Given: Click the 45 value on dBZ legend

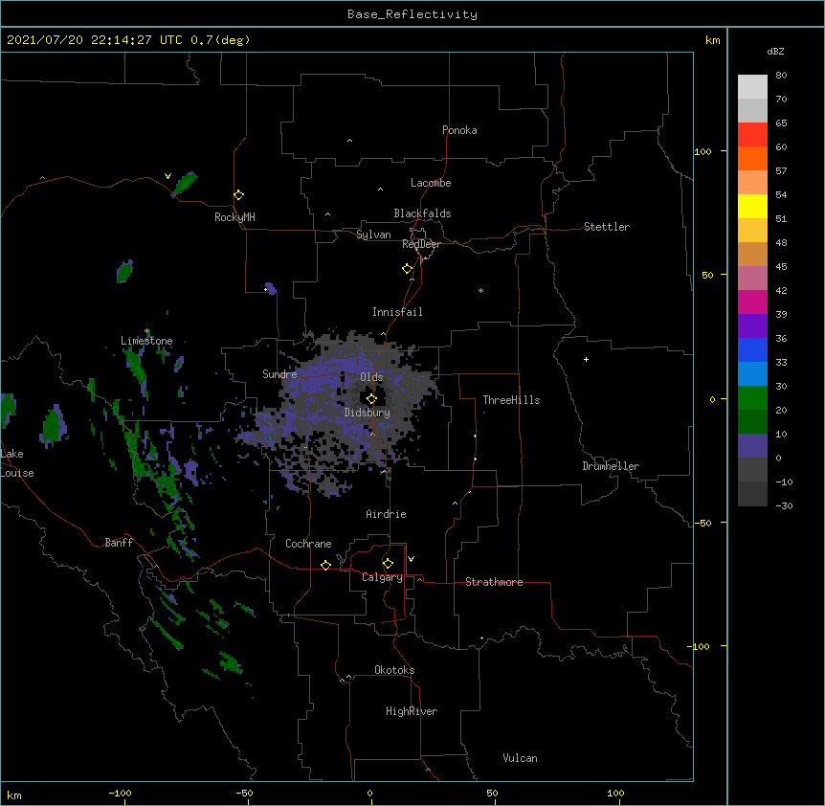Looking at the screenshot, I should coord(781,267).
